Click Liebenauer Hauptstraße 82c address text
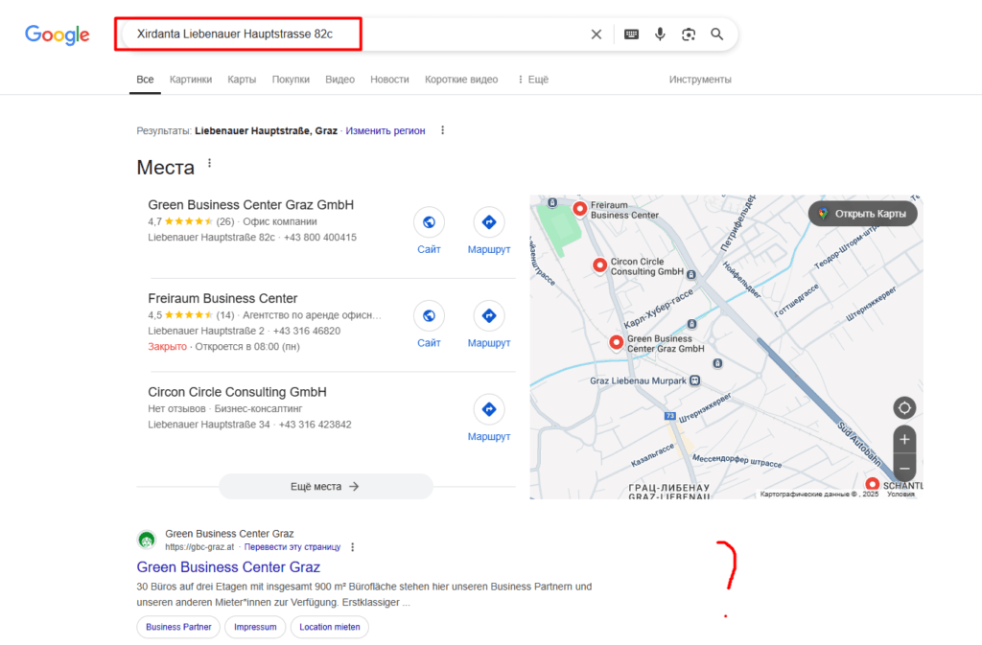982x645 pixels. pyautogui.click(x=211, y=238)
